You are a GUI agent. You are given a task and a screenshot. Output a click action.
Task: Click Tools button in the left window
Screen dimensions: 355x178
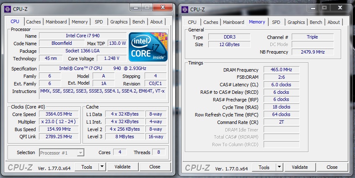[87, 167]
